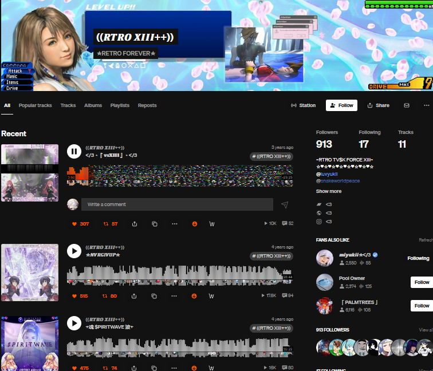Click buy cart icon on NVRGIVUP track

click(x=211, y=296)
